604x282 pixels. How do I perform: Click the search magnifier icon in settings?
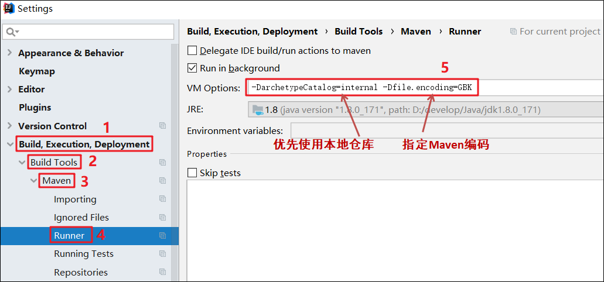point(10,32)
